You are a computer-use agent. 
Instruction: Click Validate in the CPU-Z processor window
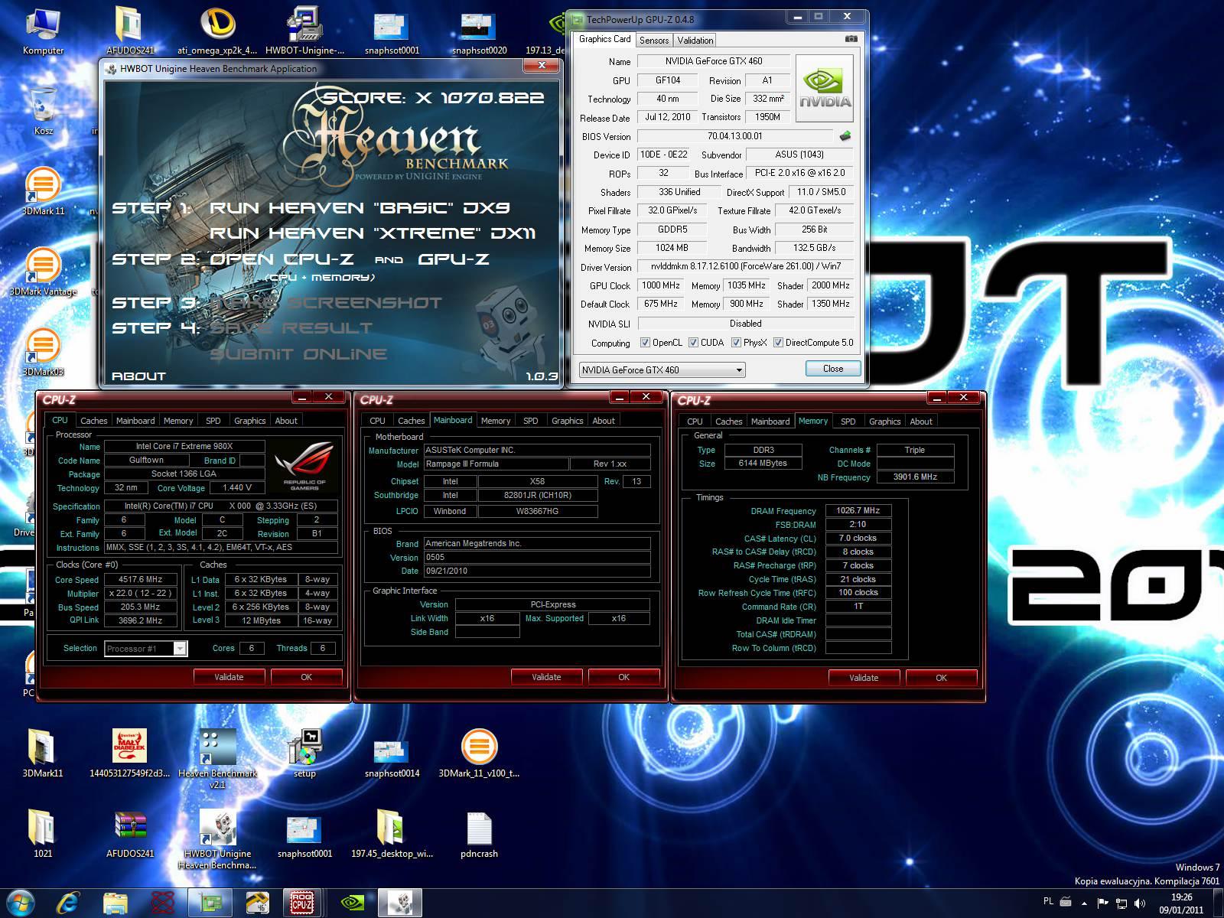click(x=229, y=677)
